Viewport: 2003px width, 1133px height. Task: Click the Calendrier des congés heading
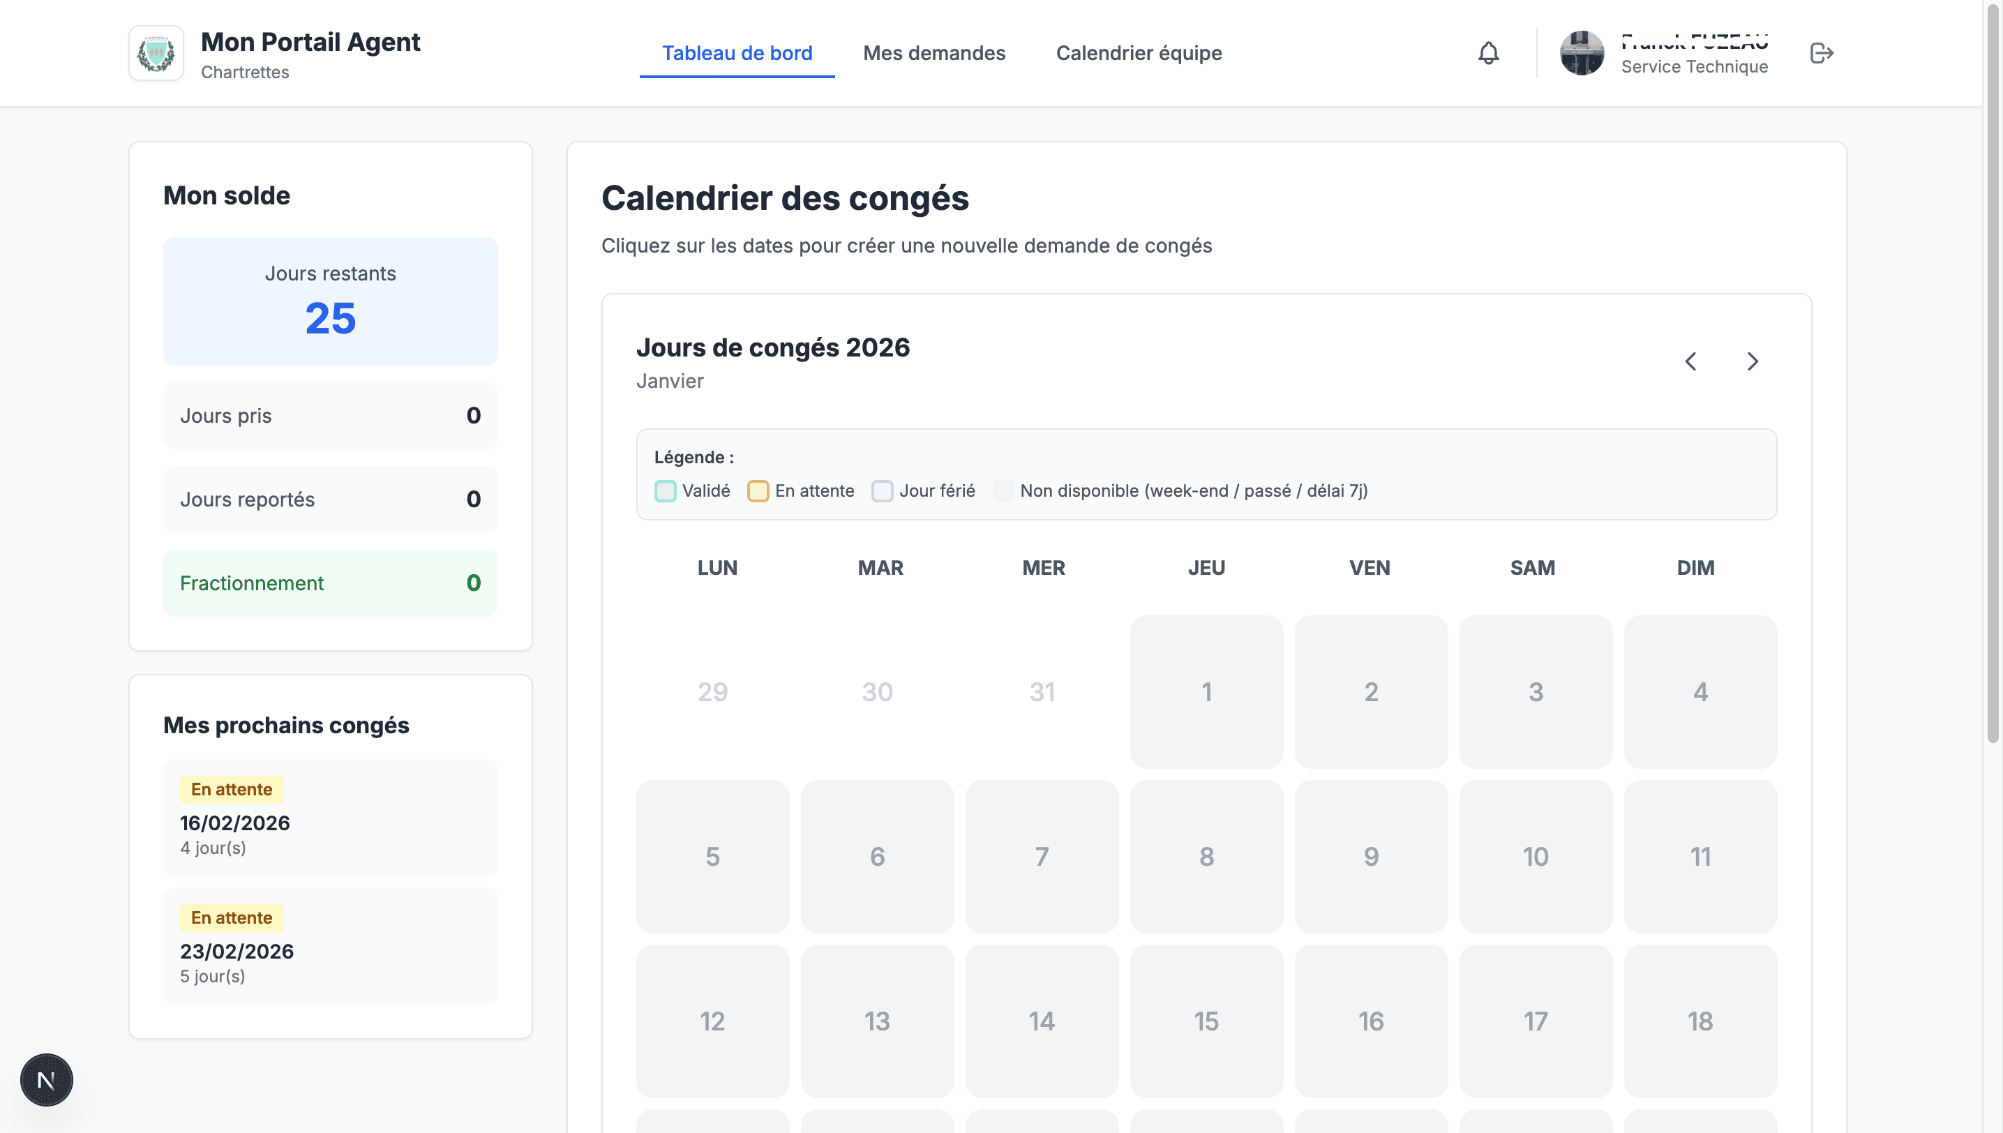pos(785,198)
